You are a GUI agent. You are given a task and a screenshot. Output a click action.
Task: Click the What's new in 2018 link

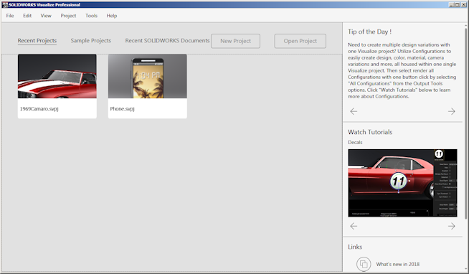[398, 264]
